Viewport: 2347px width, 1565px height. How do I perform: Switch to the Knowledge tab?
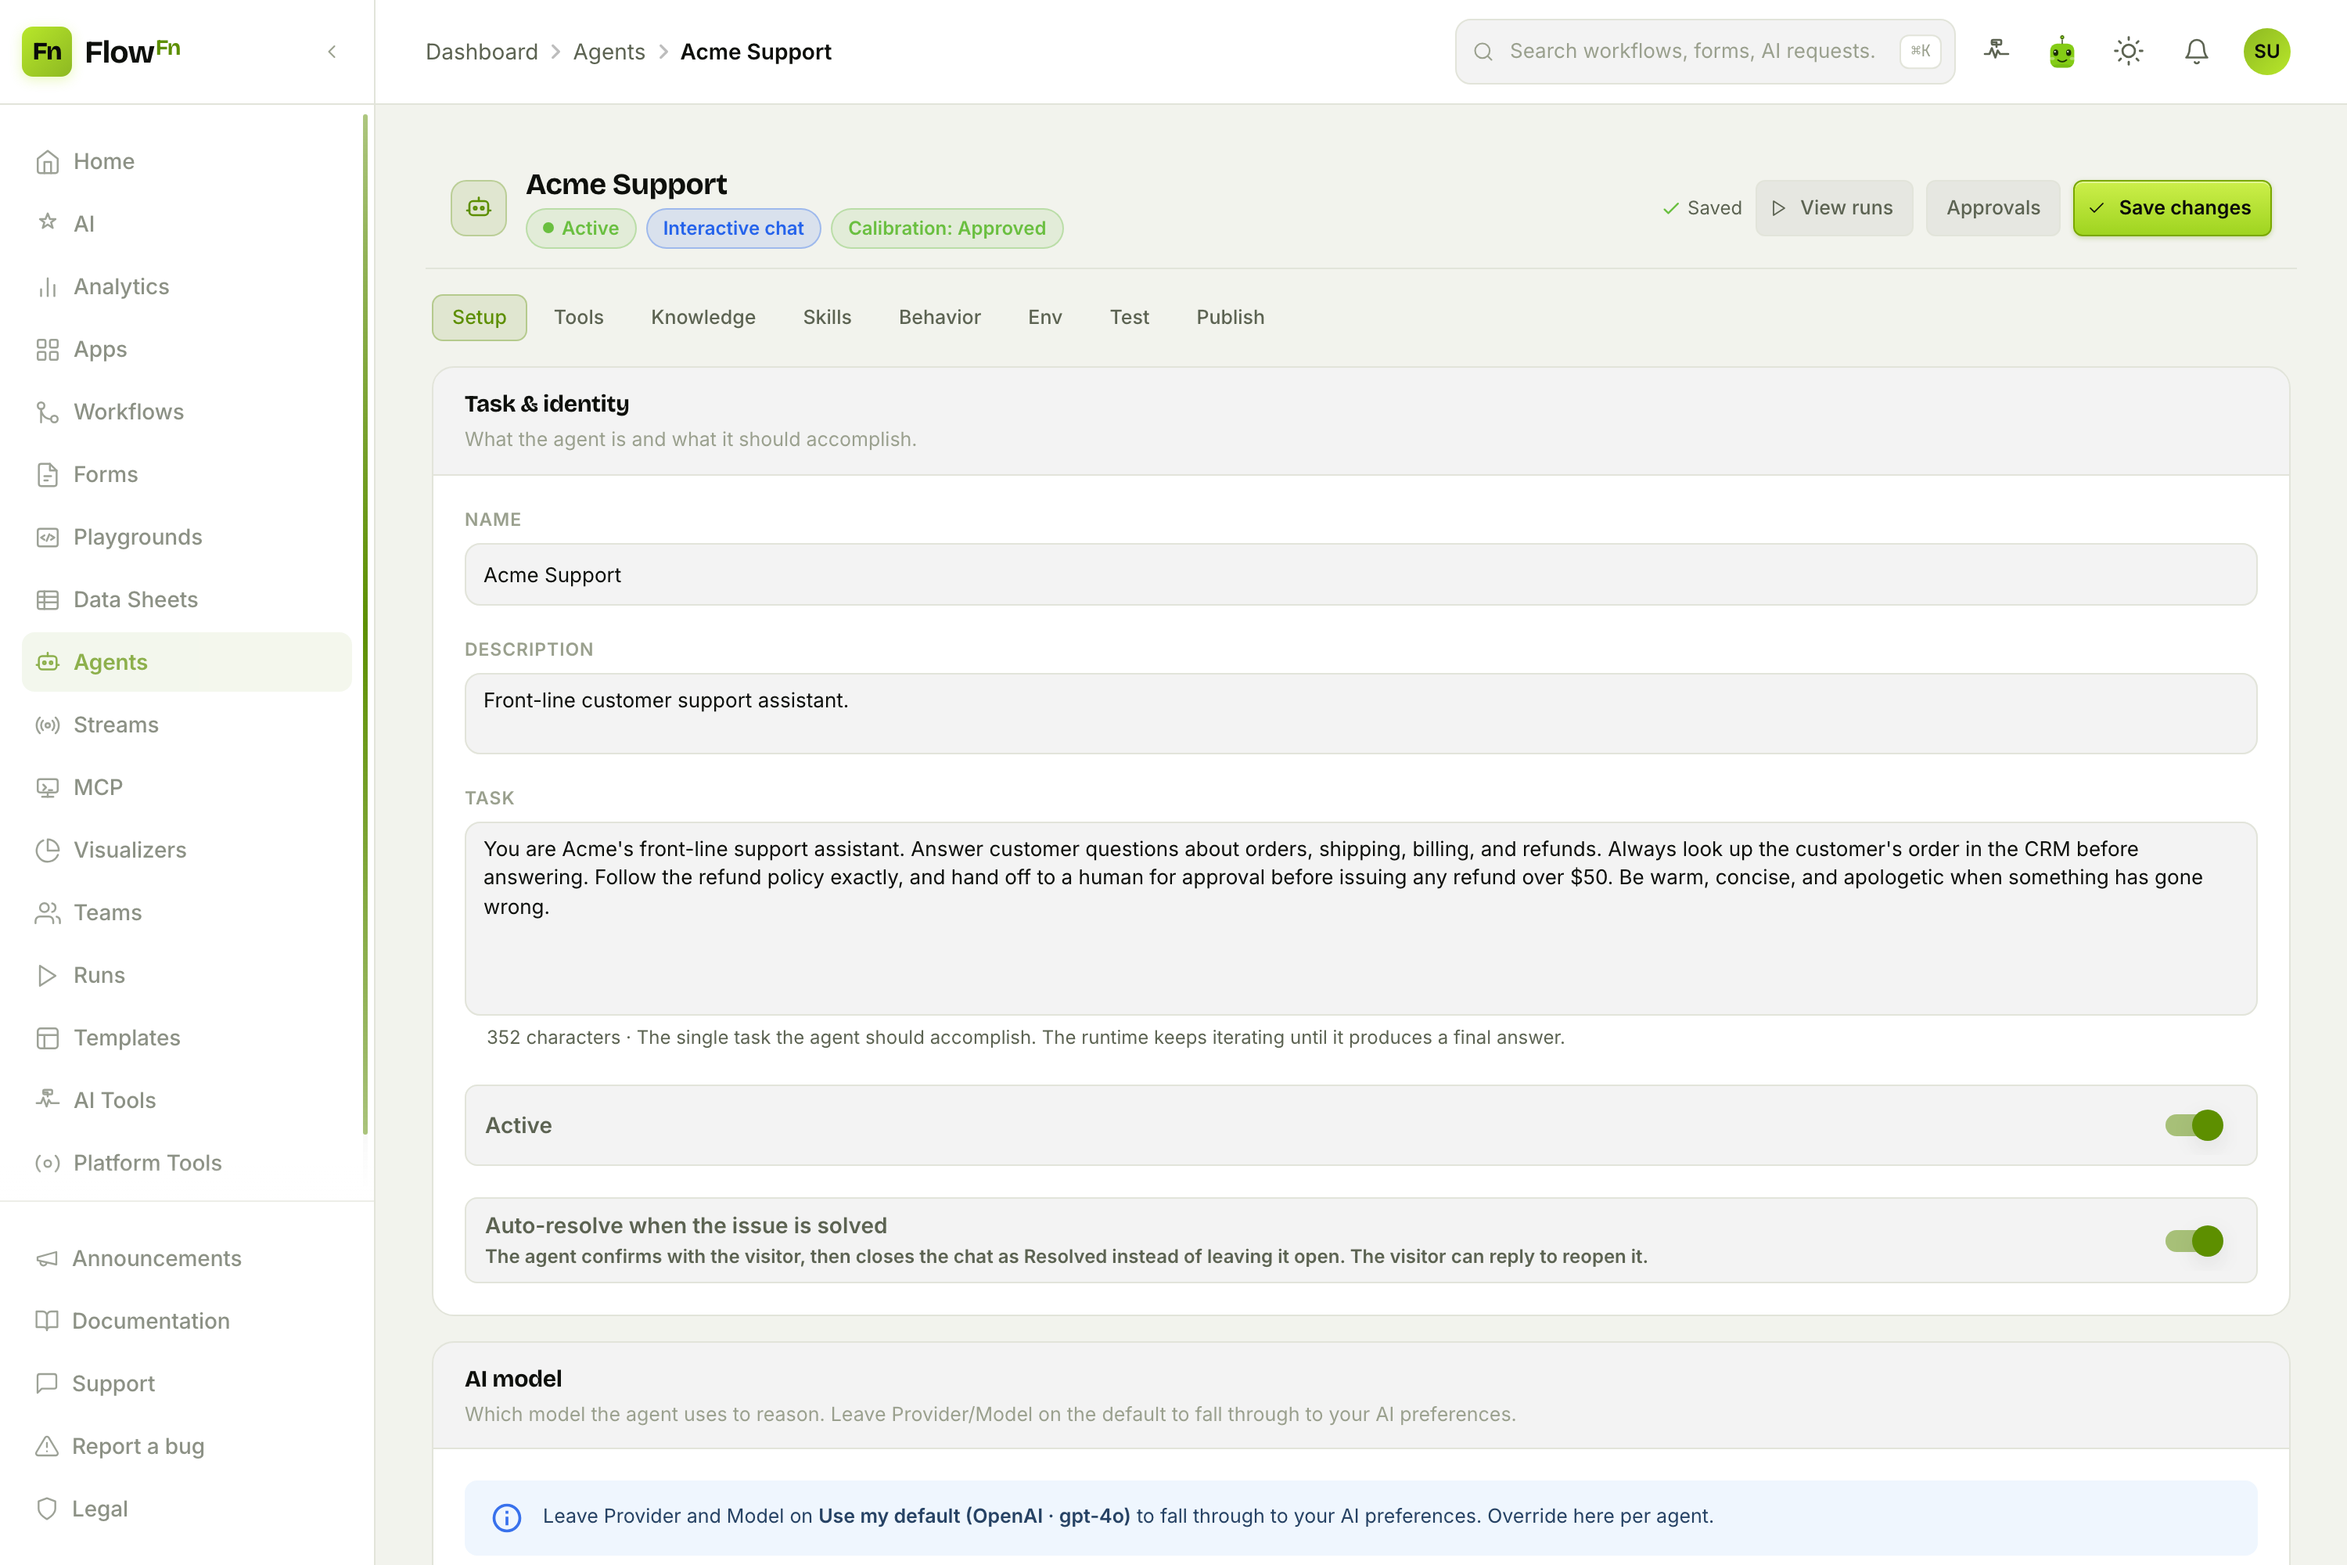point(703,318)
